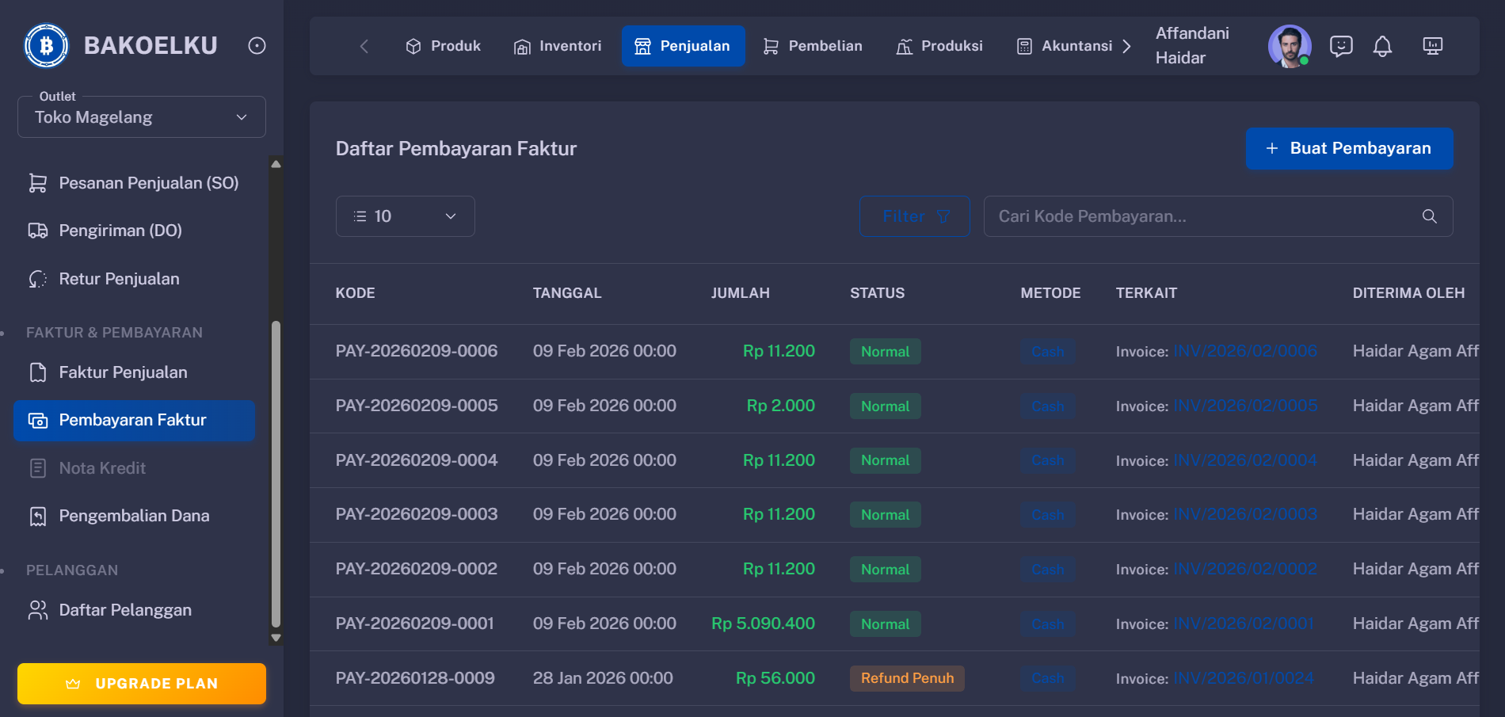Click the screen-share monitor icon
Viewport: 1505px width, 717px height.
pos(1432,46)
